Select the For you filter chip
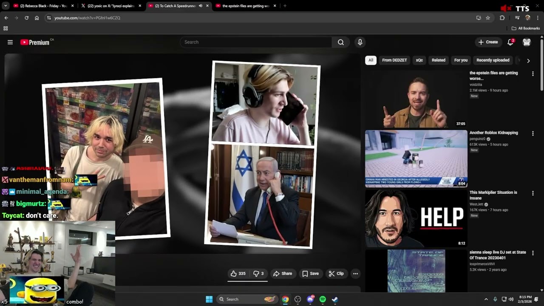This screenshot has height=306, width=544. point(461,60)
